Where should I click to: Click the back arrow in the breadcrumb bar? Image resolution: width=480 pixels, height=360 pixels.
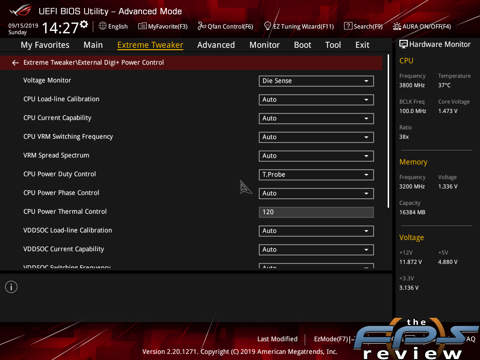[x=15, y=63]
